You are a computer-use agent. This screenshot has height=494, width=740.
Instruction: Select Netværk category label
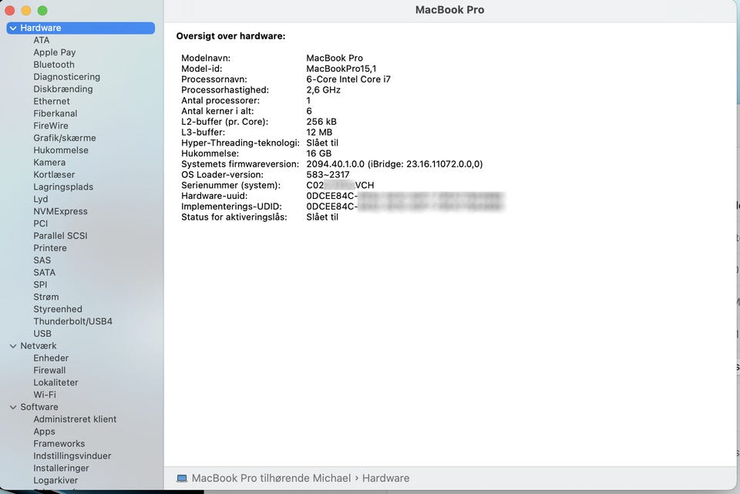[39, 346]
